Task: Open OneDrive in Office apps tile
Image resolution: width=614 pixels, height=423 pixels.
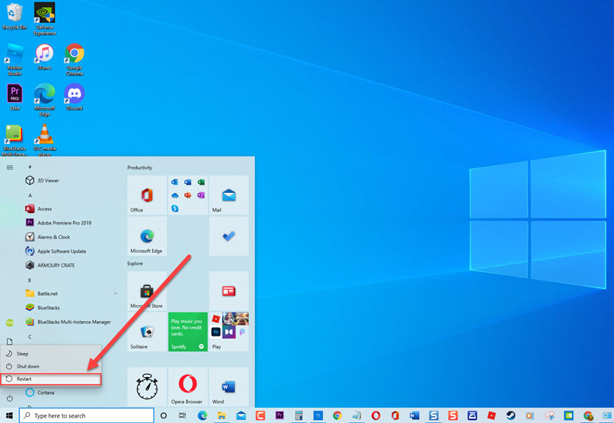Action: [175, 195]
